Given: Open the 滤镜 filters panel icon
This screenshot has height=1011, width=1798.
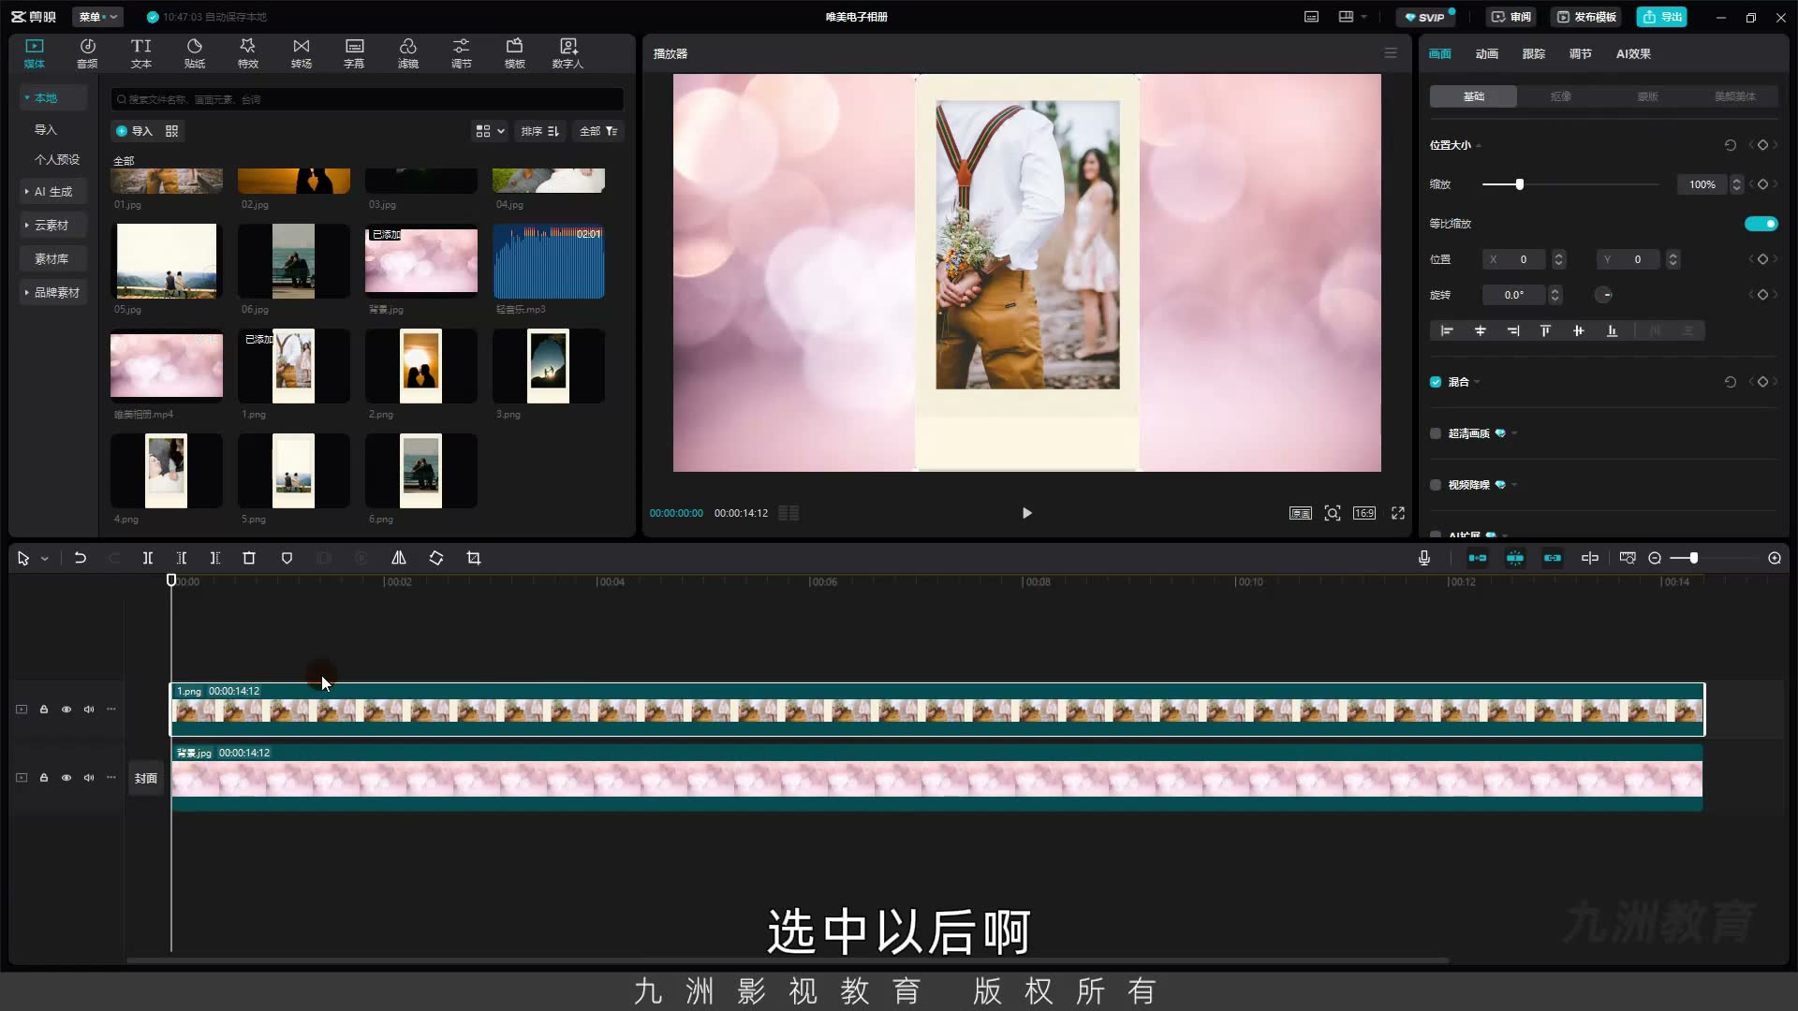Looking at the screenshot, I should [408, 53].
